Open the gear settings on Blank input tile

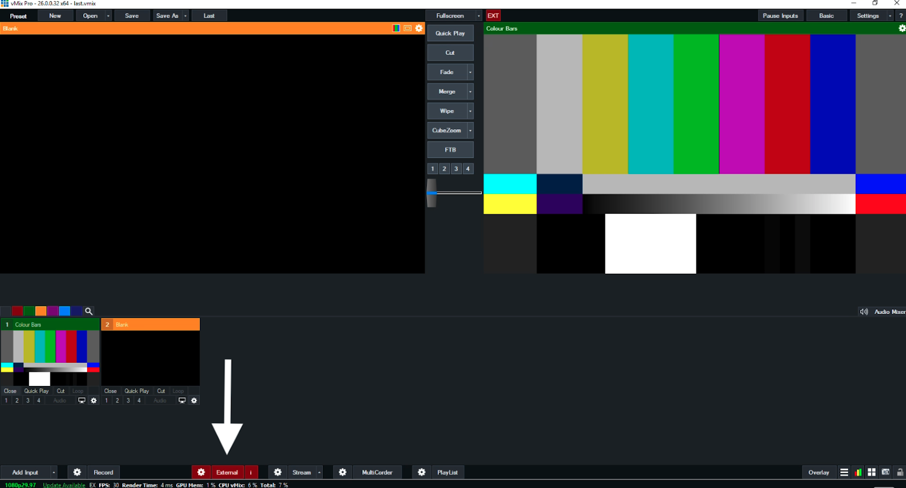pyautogui.click(x=194, y=401)
